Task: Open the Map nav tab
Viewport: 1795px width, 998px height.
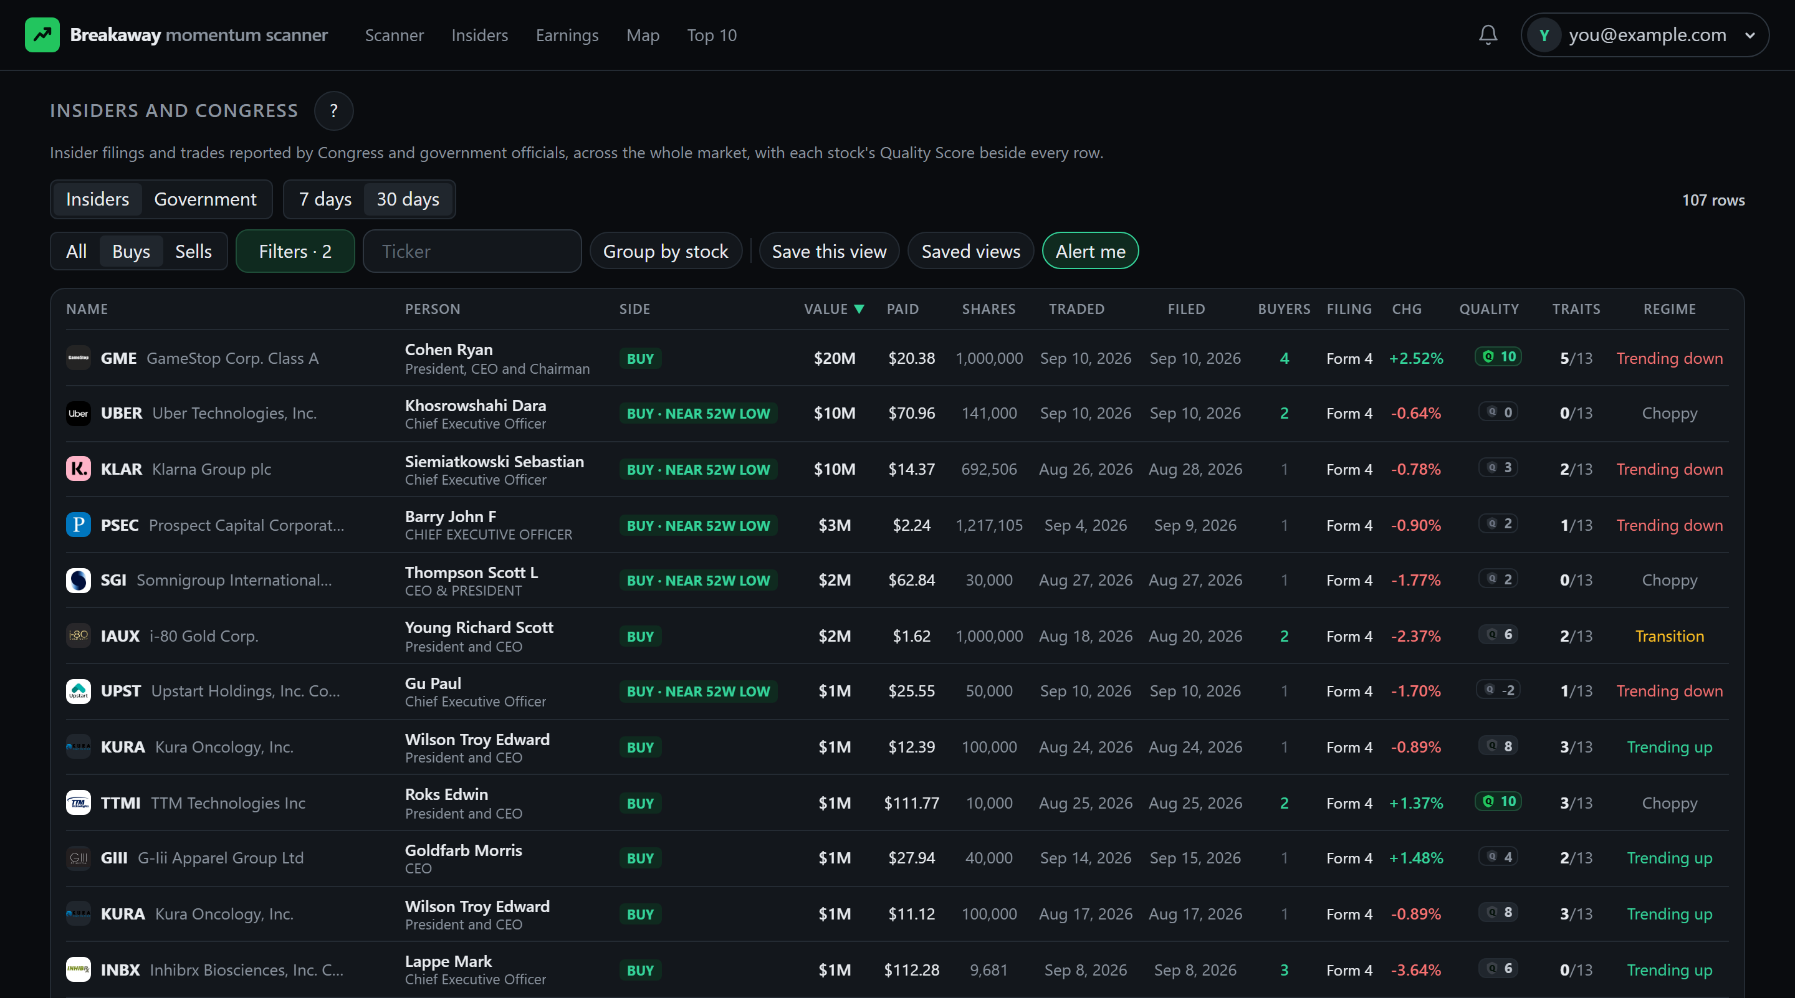Action: [x=643, y=35]
